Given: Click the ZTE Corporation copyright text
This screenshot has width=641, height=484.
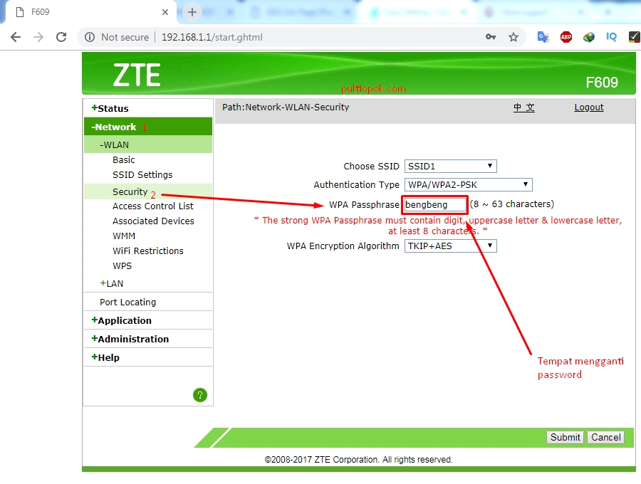Looking at the screenshot, I should [x=358, y=460].
